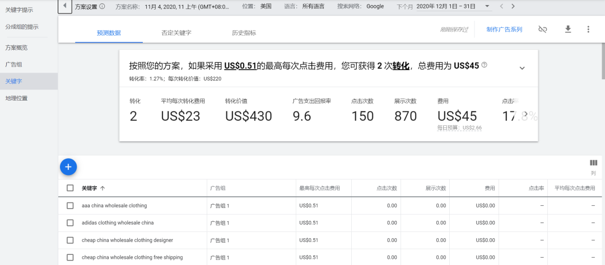The height and width of the screenshot is (265, 605).
Task: Click the unlink icon beside create campaign
Action: [542, 29]
